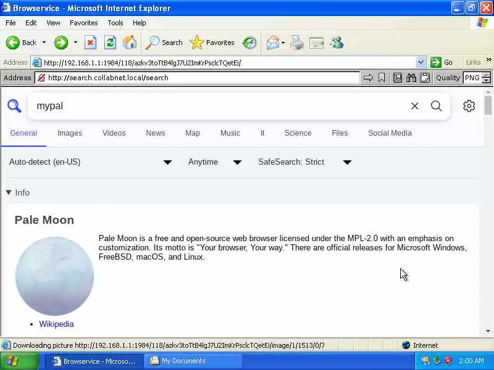Submit search with magnifier button
This screenshot has width=494, height=370.
point(437,106)
